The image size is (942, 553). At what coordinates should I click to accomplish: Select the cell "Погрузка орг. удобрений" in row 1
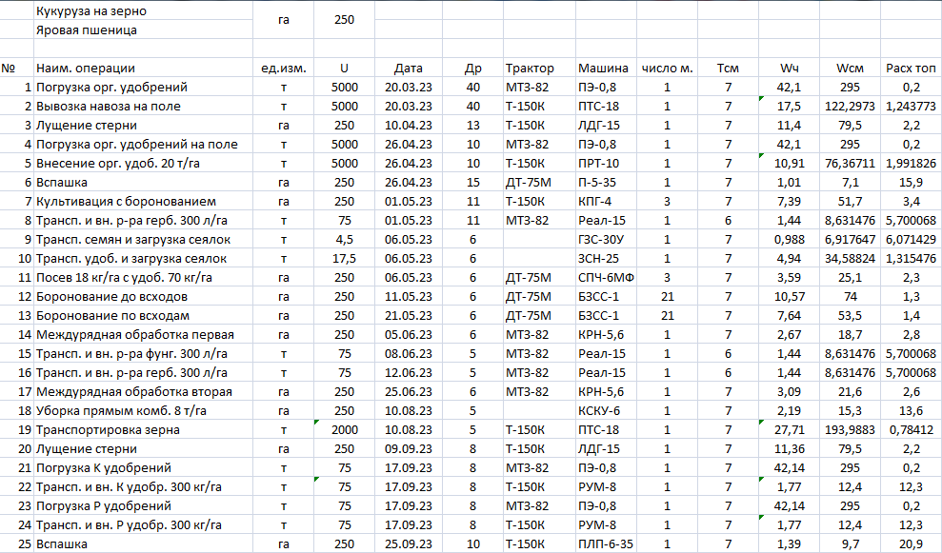click(x=143, y=87)
